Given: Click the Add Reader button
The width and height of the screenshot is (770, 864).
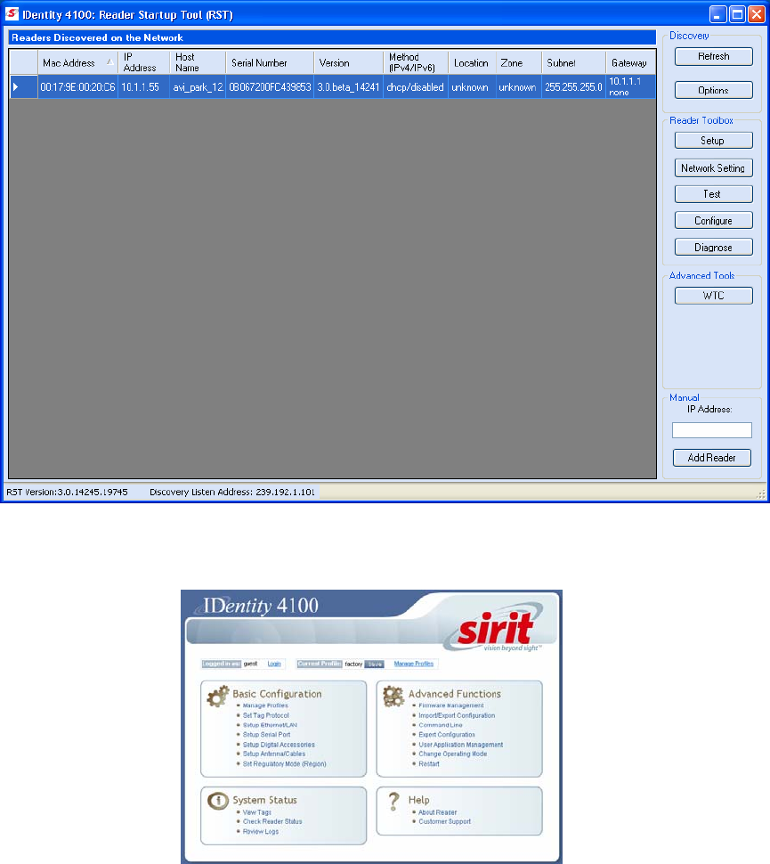Looking at the screenshot, I should coord(711,457).
